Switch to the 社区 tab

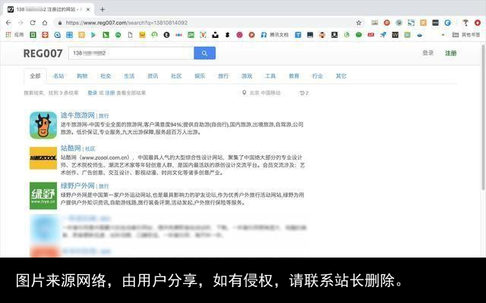176,76
